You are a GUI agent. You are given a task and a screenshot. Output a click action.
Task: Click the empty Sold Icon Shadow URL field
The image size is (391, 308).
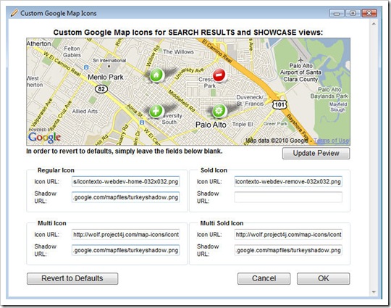pyautogui.click(x=288, y=197)
